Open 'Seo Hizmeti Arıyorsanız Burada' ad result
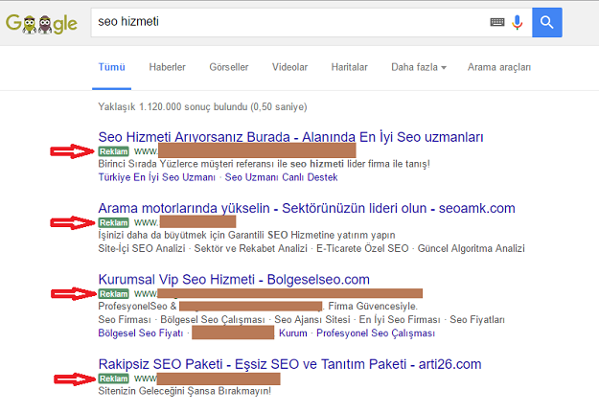This screenshot has width=599, height=413. (290, 137)
